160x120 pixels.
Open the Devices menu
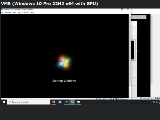(26, 12)
